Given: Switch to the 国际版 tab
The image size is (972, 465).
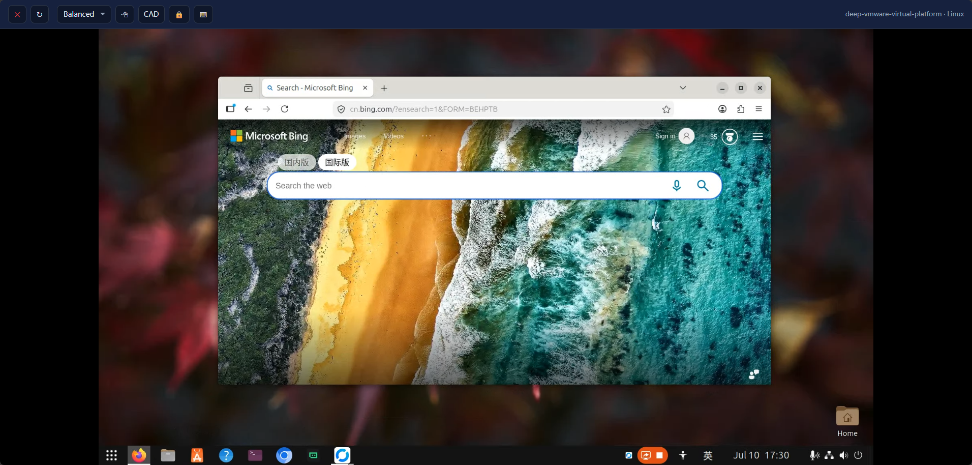Looking at the screenshot, I should pos(337,162).
